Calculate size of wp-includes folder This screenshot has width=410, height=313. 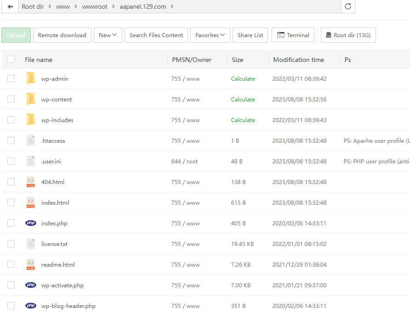[x=243, y=120]
